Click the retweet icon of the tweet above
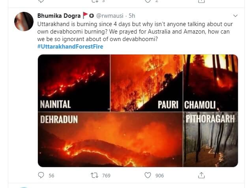This screenshot has height=188, width=251. (x=95, y=1)
